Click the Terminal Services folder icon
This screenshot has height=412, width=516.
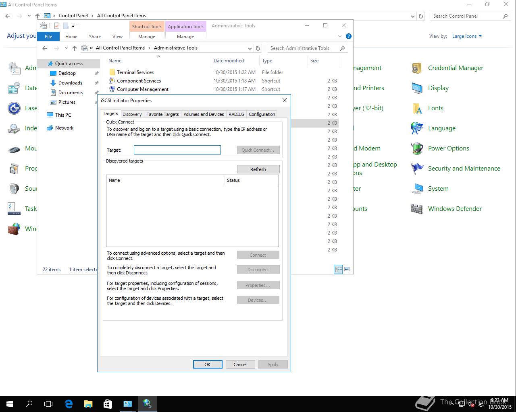(x=112, y=72)
